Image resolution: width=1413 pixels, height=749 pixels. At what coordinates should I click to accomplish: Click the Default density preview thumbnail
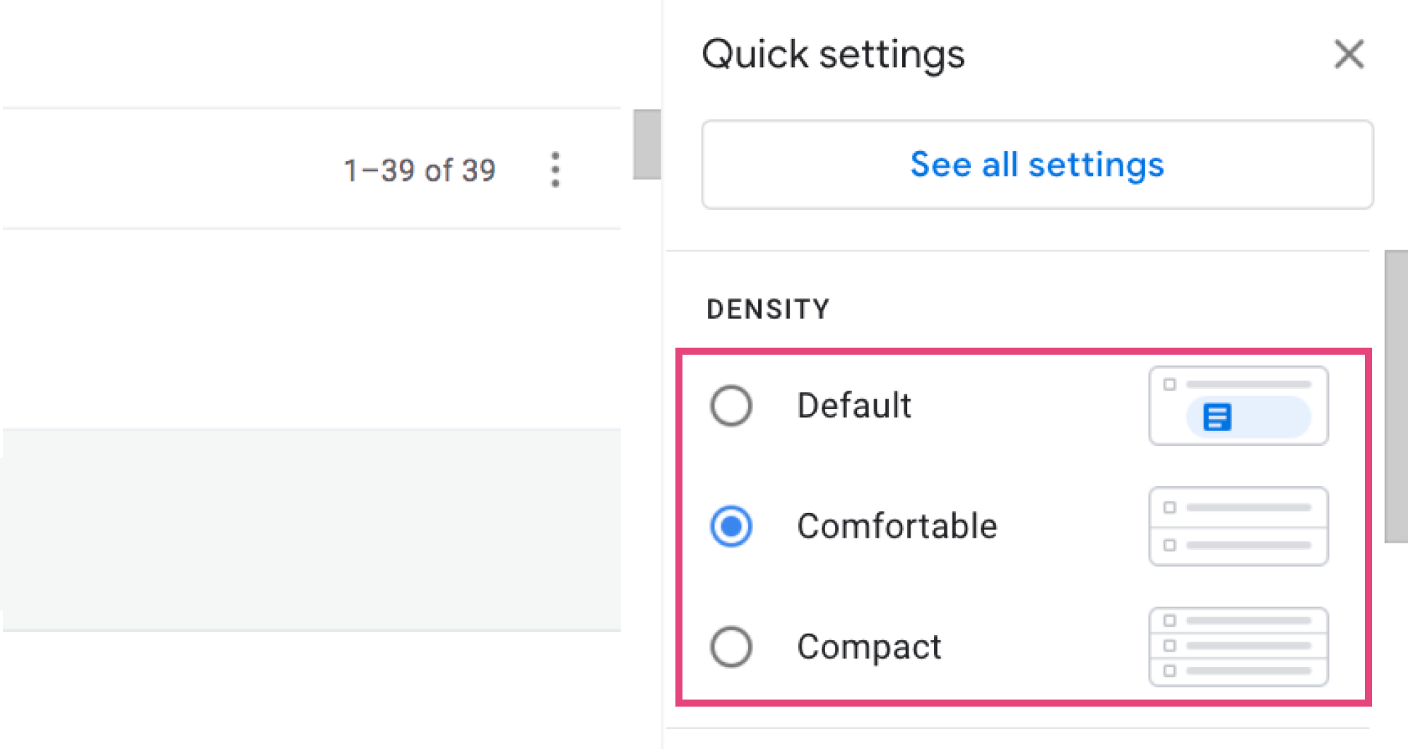pyautogui.click(x=1238, y=405)
